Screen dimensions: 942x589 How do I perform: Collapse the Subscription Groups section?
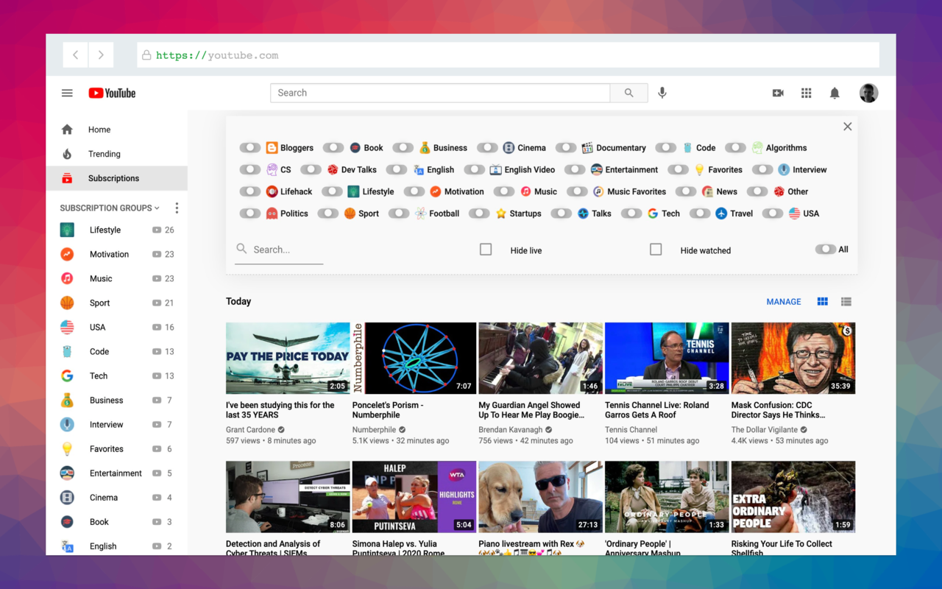(110, 208)
